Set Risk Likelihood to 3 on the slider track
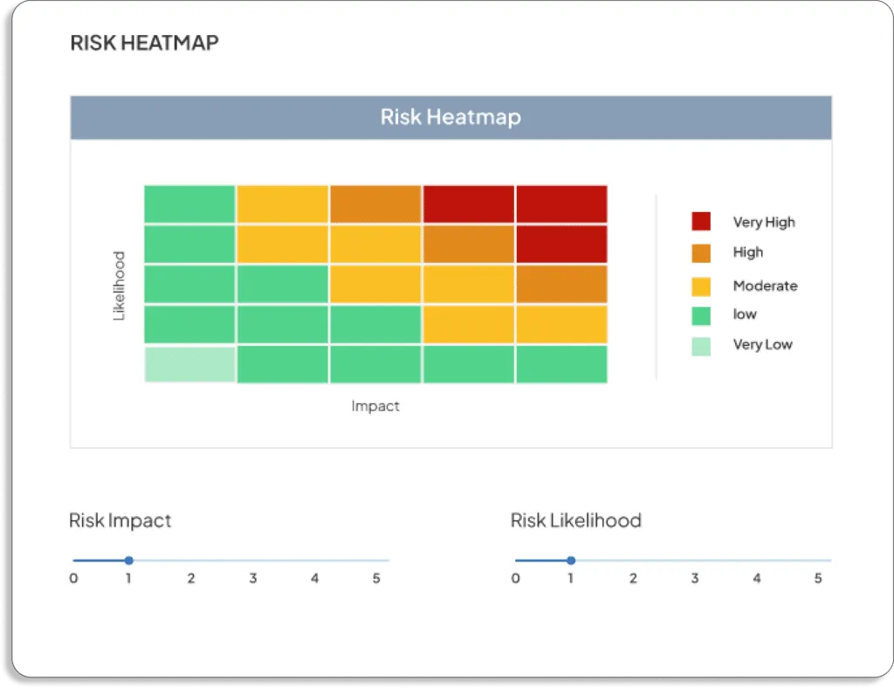894x688 pixels. point(695,561)
